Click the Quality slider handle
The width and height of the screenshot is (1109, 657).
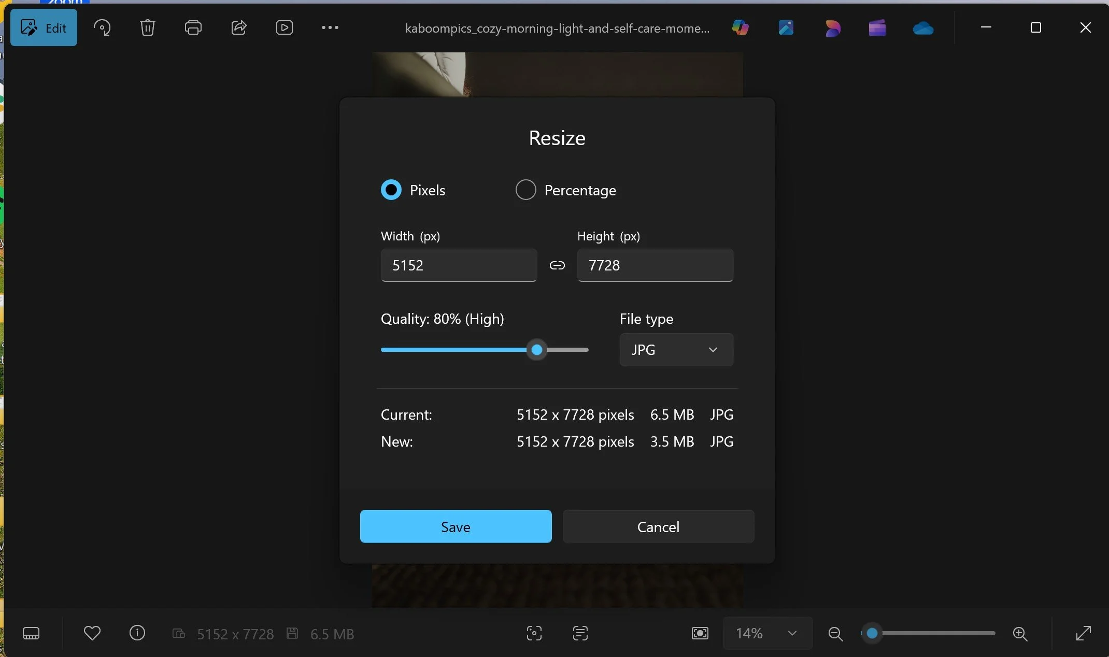click(537, 350)
